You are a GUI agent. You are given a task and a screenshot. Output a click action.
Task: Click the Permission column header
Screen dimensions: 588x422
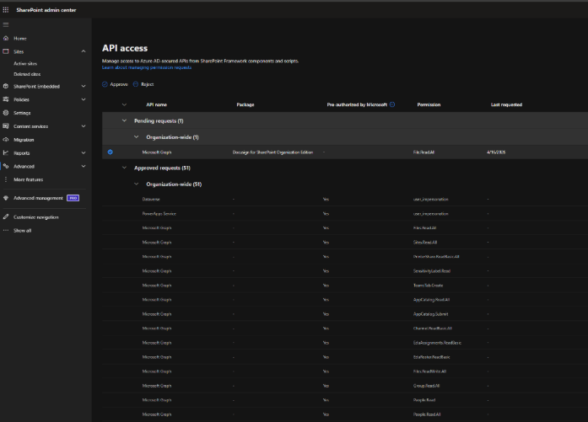pyautogui.click(x=429, y=104)
